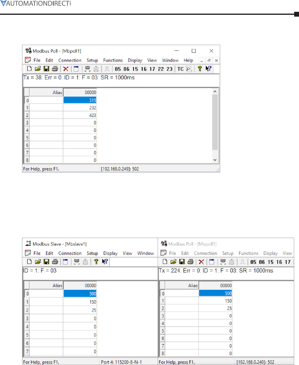
Task: Click window definition icon in Modbus Slave toolbar
Action: (66, 262)
